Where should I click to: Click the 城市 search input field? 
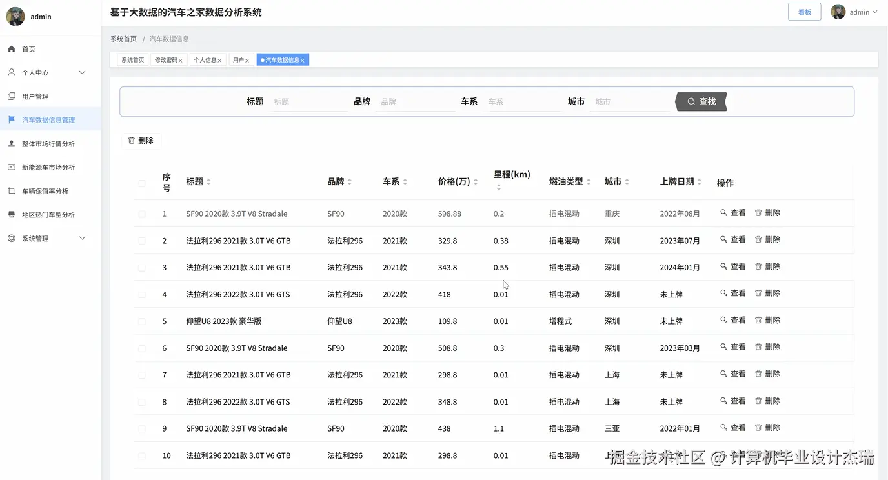point(630,101)
